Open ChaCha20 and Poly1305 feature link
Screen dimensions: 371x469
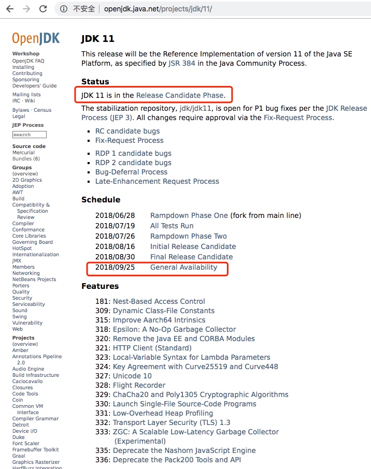tap(201, 394)
